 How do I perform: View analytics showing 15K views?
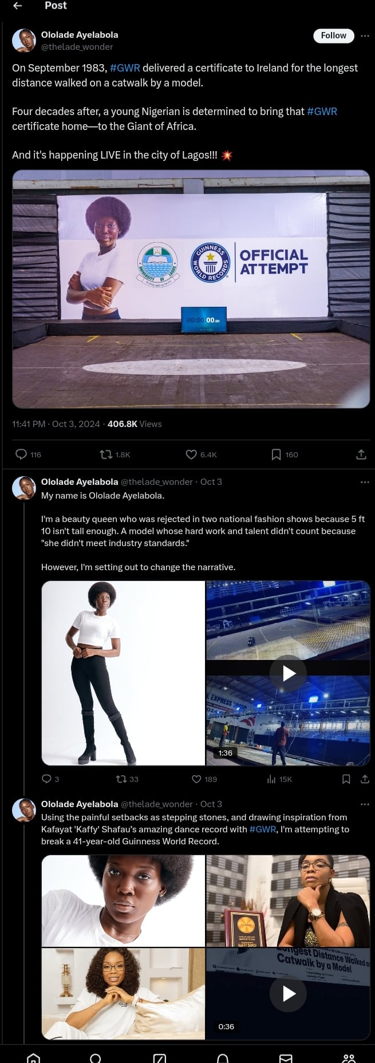pos(272,779)
